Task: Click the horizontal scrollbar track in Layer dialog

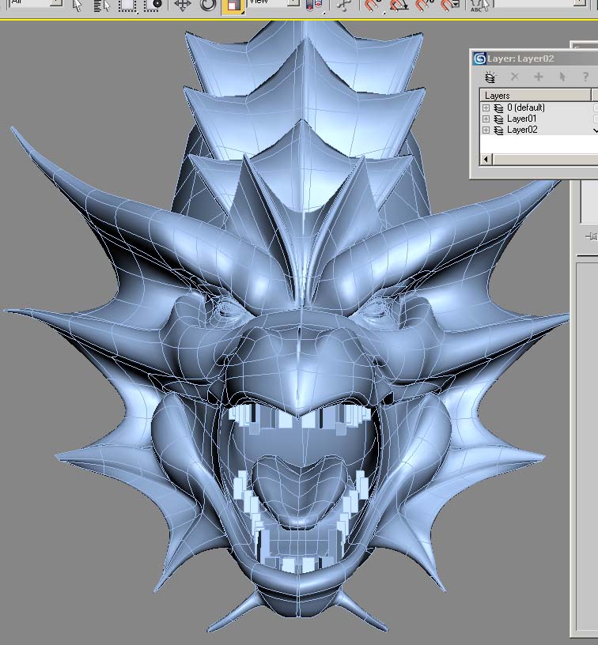Action: (545, 159)
